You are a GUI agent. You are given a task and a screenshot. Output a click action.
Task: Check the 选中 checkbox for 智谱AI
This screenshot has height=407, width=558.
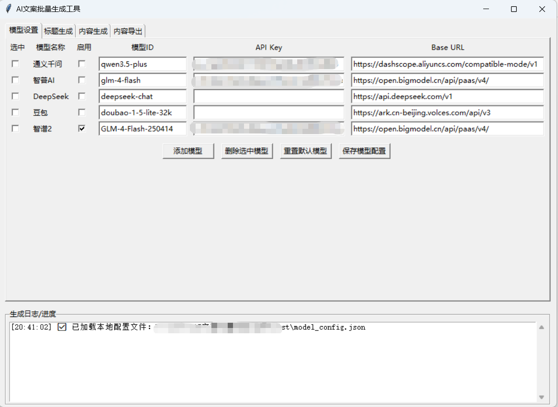[15, 80]
